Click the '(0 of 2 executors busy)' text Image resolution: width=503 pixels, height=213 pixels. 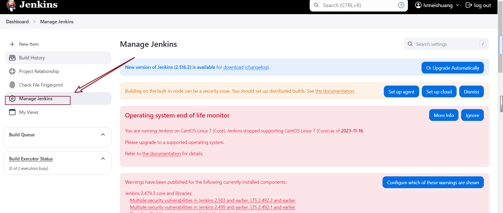tap(29, 169)
